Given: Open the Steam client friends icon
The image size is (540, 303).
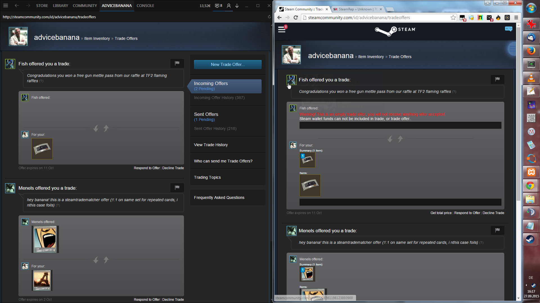Looking at the screenshot, I should coord(229,6).
